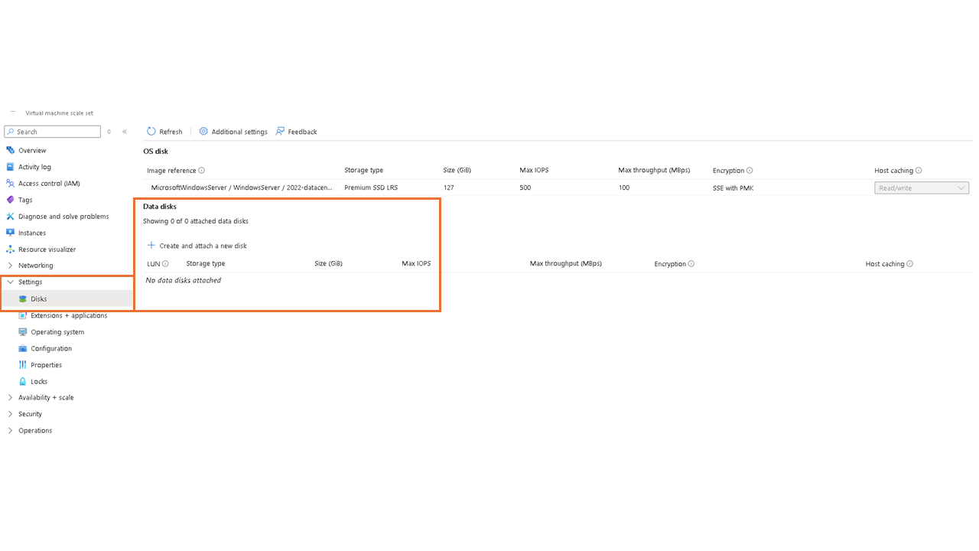Expand Availability + scale section
Screen dimensions: 979x551
pos(10,398)
